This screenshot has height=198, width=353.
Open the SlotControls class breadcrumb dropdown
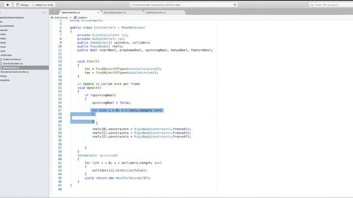point(61,18)
